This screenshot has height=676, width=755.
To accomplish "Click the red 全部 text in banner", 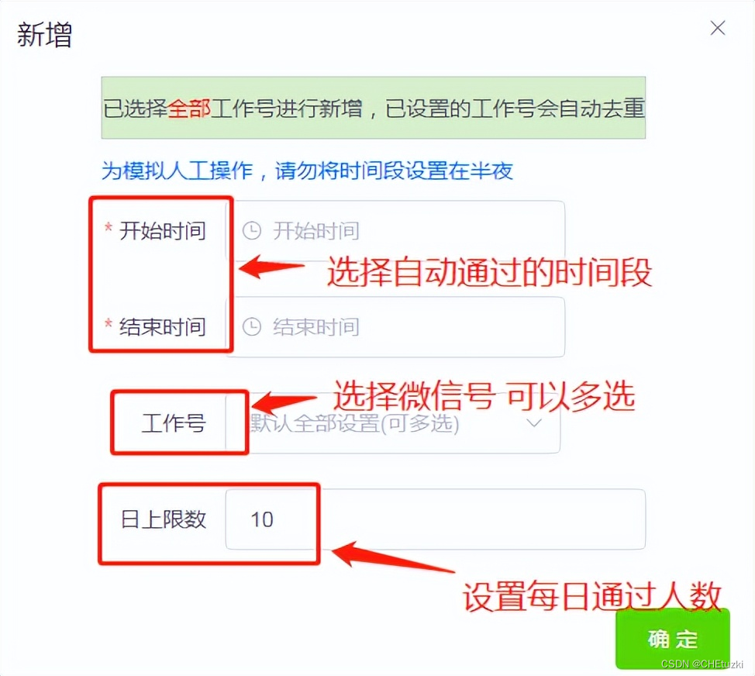I will [x=189, y=108].
